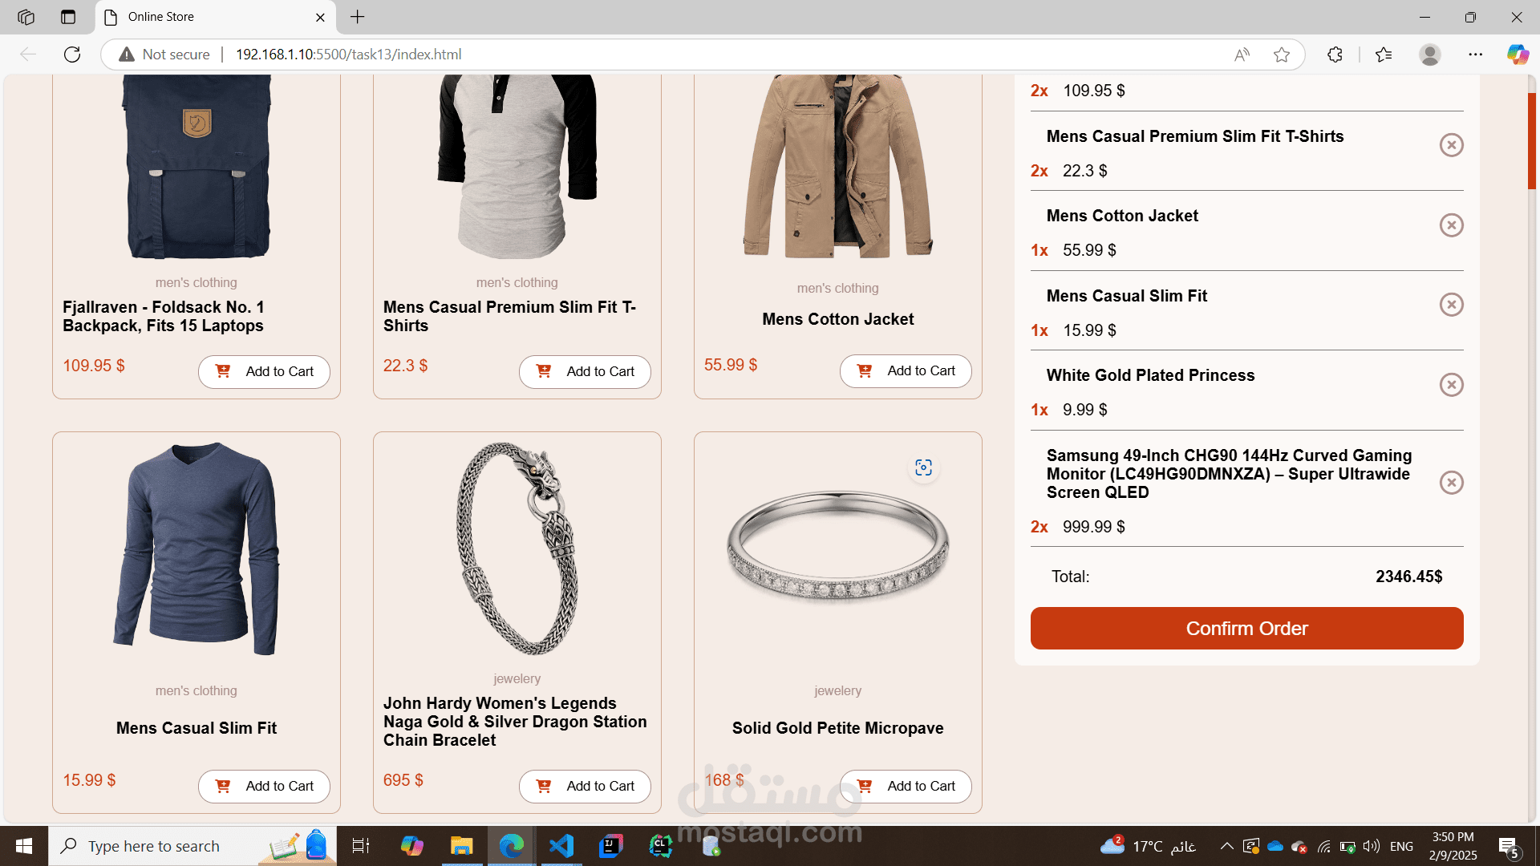Add Mens Cotton Jacket to cart

[906, 370]
